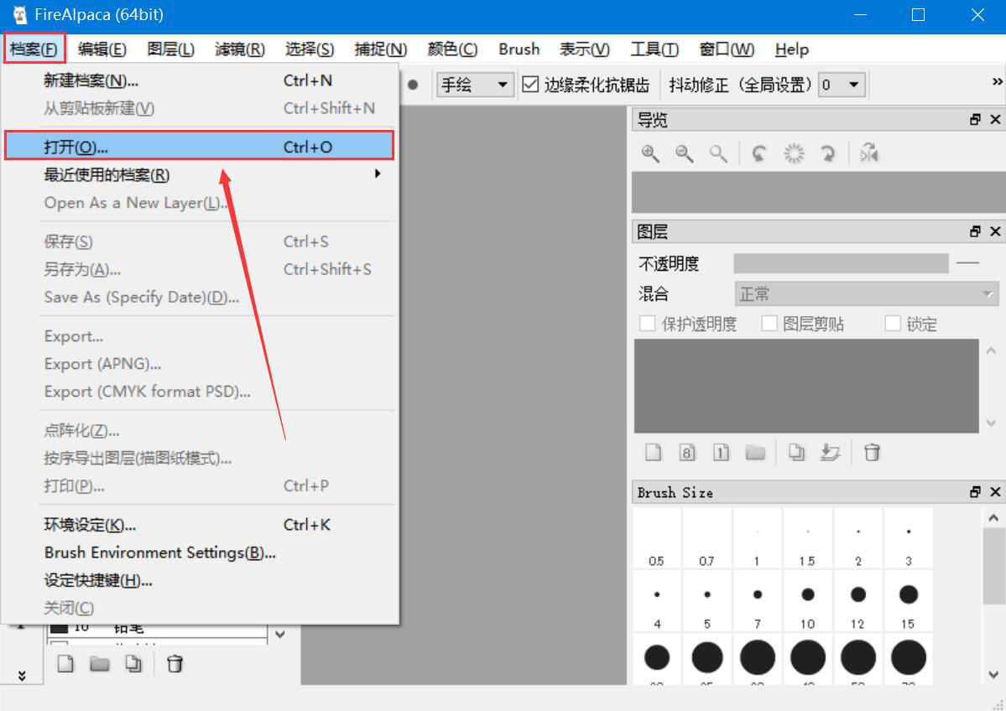
Task: Close the Layer panel
Action: pos(995,231)
